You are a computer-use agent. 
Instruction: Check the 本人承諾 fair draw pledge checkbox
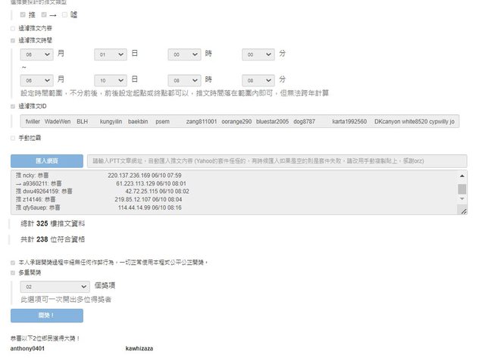(x=12, y=263)
